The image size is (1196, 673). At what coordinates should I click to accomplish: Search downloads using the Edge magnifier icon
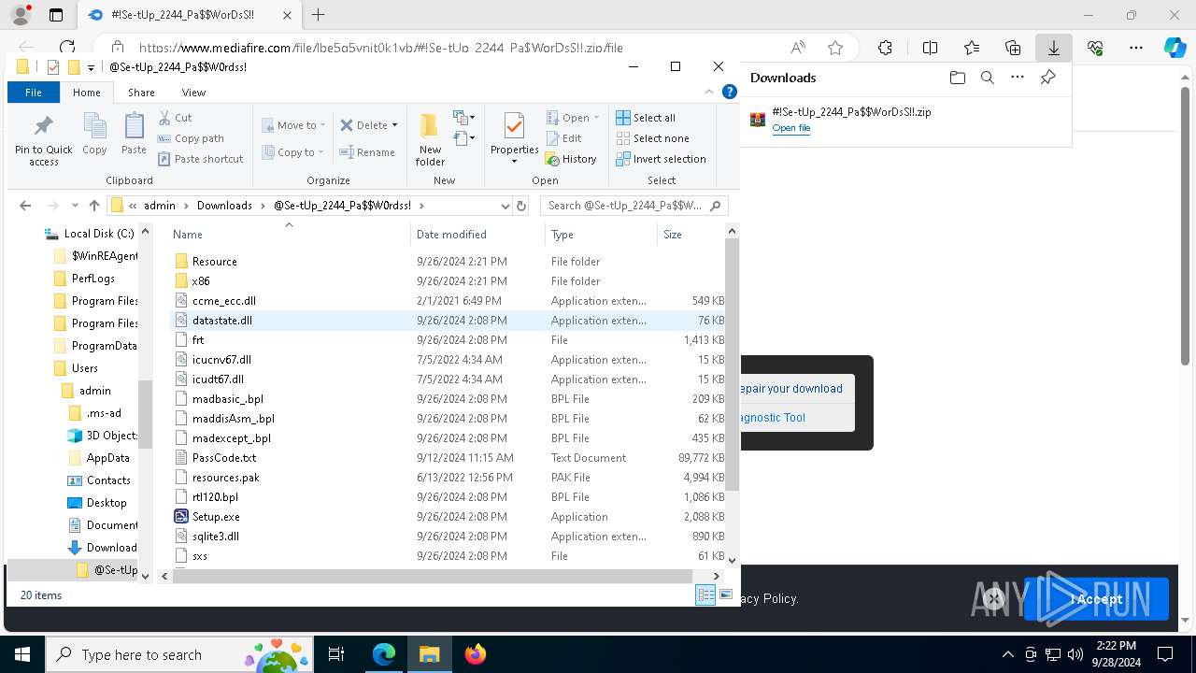point(987,78)
